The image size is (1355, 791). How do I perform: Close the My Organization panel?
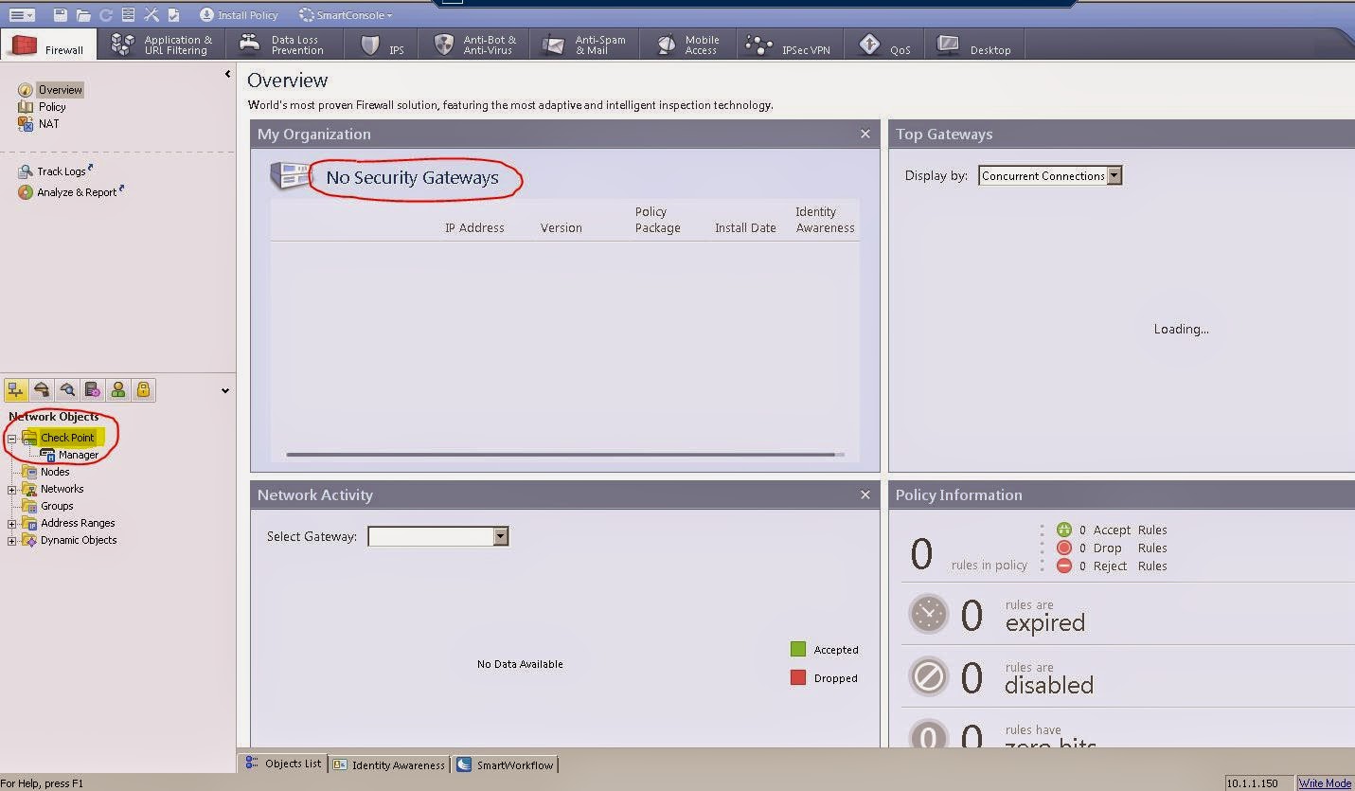pyautogui.click(x=865, y=135)
